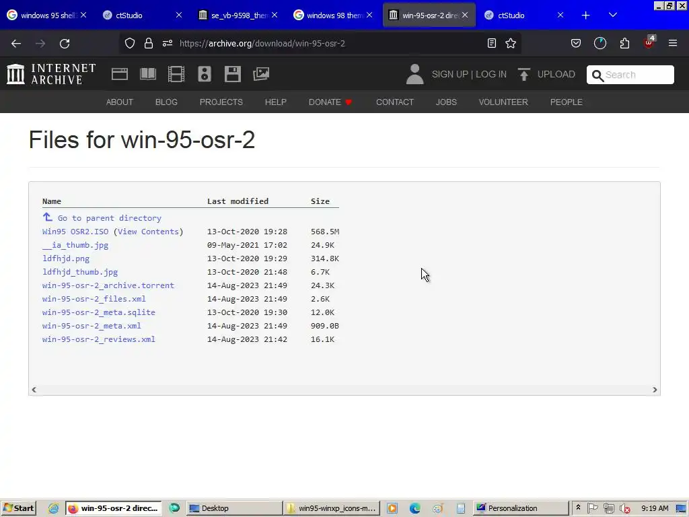Launch Microsoft Edge from taskbar
Image resolution: width=689 pixels, height=517 pixels.
414,508
